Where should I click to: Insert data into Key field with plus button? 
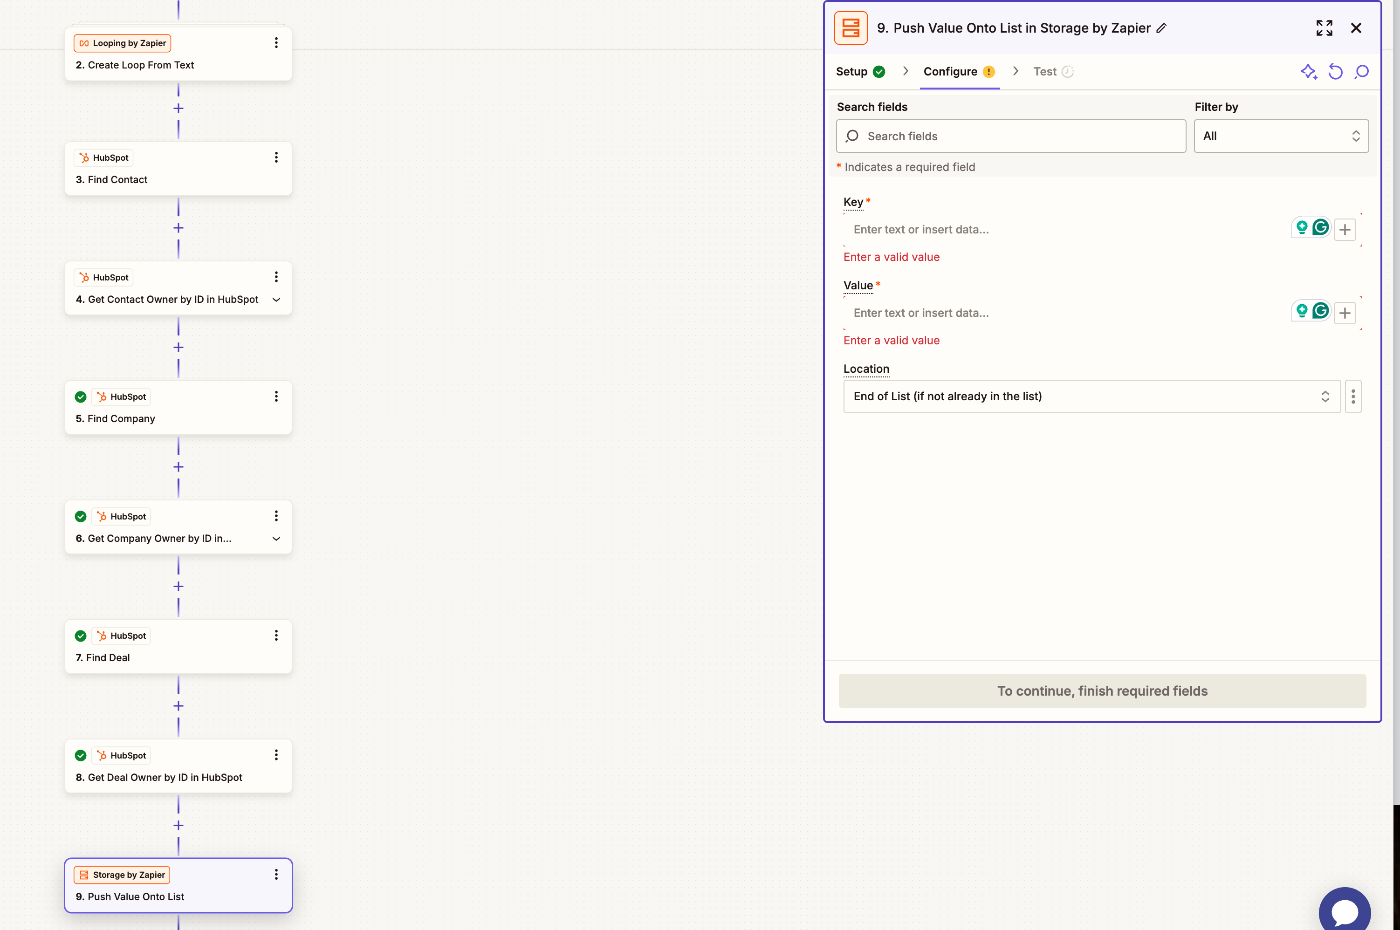pyautogui.click(x=1345, y=230)
